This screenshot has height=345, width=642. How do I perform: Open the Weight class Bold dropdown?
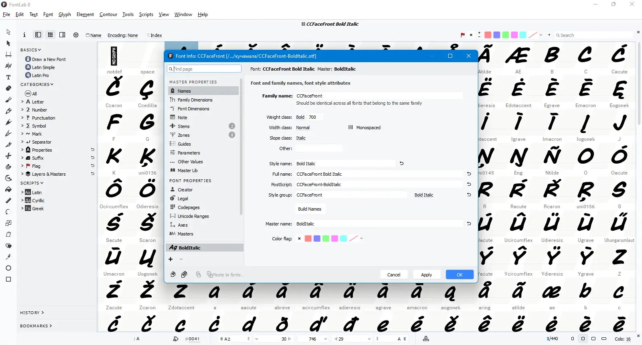click(301, 117)
